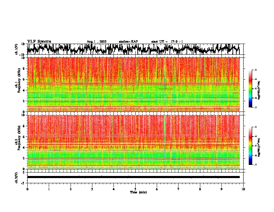Click the time axis tick label "8"
The height and width of the screenshot is (212, 274).
tap(200, 189)
